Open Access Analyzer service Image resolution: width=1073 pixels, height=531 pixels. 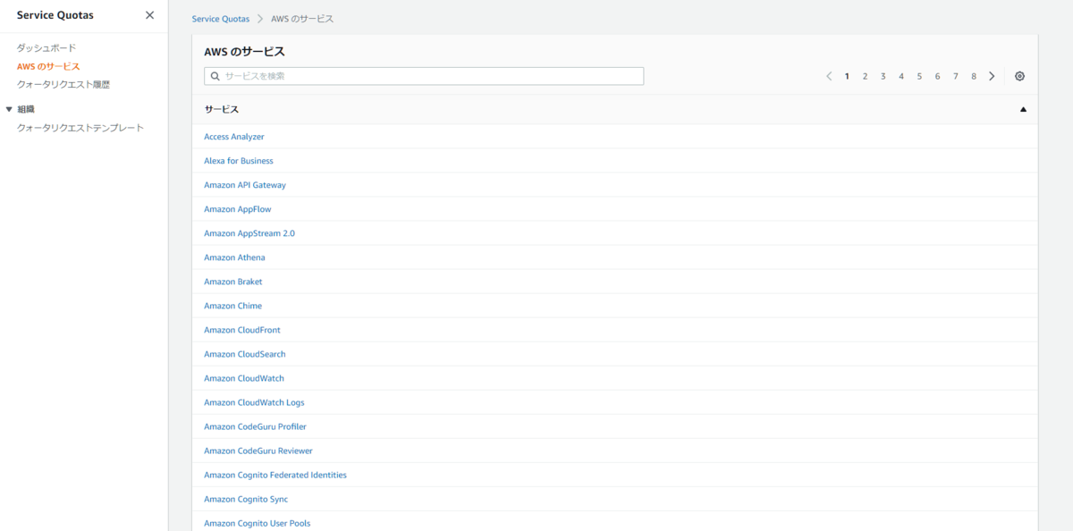[x=234, y=137]
